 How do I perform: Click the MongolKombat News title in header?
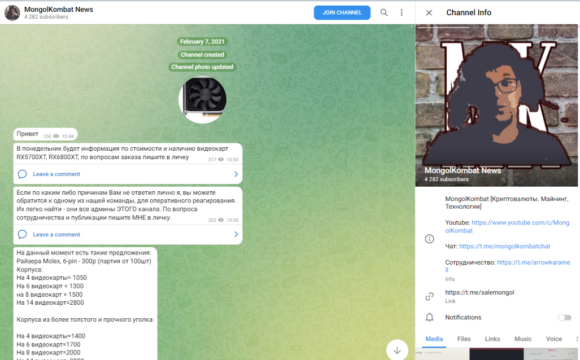pyautogui.click(x=58, y=9)
